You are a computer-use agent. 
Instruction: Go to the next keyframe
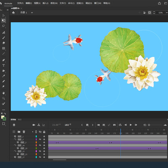pyautogui.click(x=92, y=125)
